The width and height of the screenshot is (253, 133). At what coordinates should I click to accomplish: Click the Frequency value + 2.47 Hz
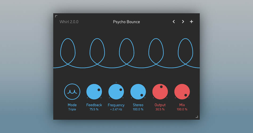click(x=116, y=109)
